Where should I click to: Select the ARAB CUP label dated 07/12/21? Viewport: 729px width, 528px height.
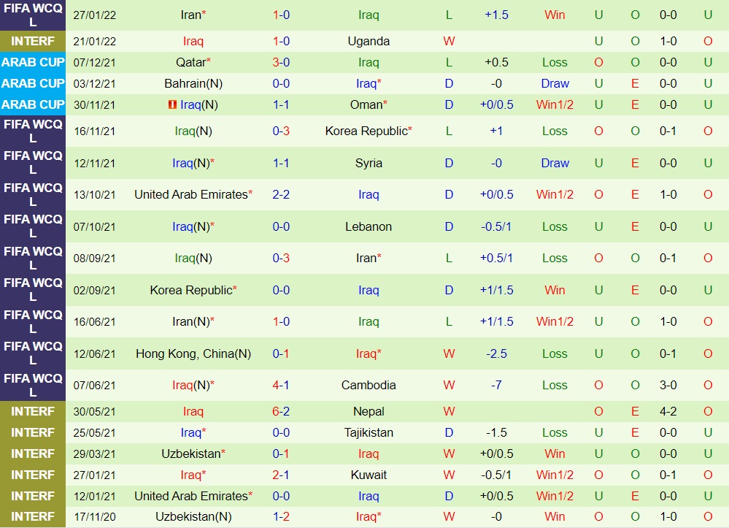click(33, 62)
